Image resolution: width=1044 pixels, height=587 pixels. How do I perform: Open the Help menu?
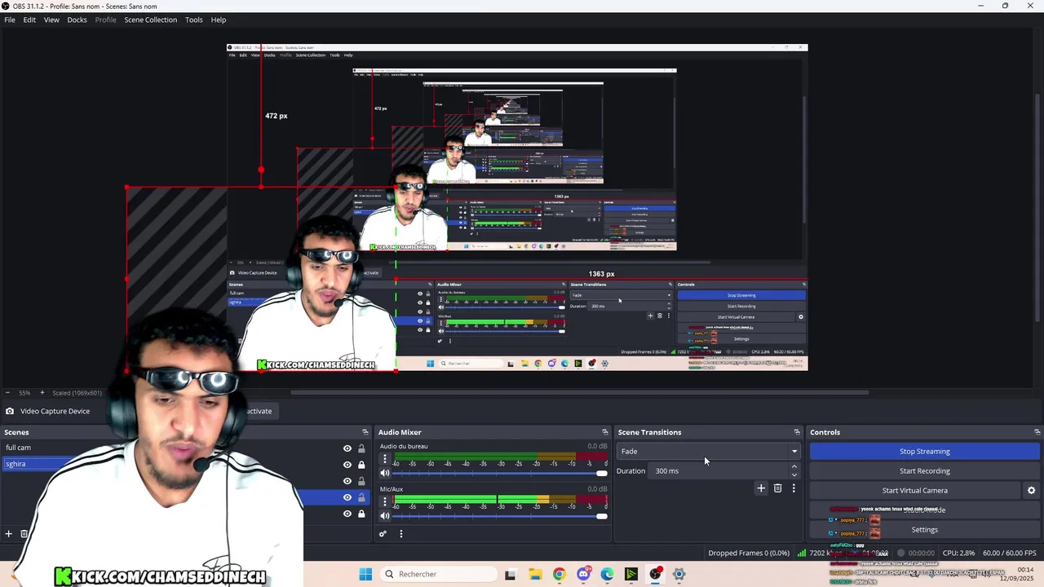point(219,20)
